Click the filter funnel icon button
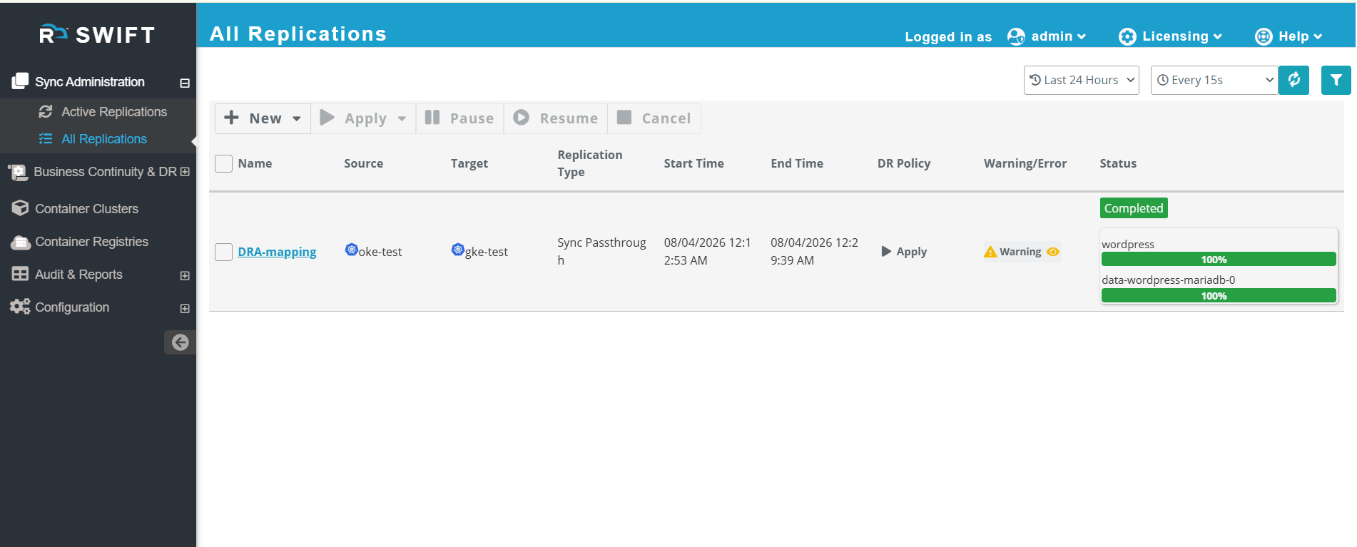 click(x=1336, y=80)
